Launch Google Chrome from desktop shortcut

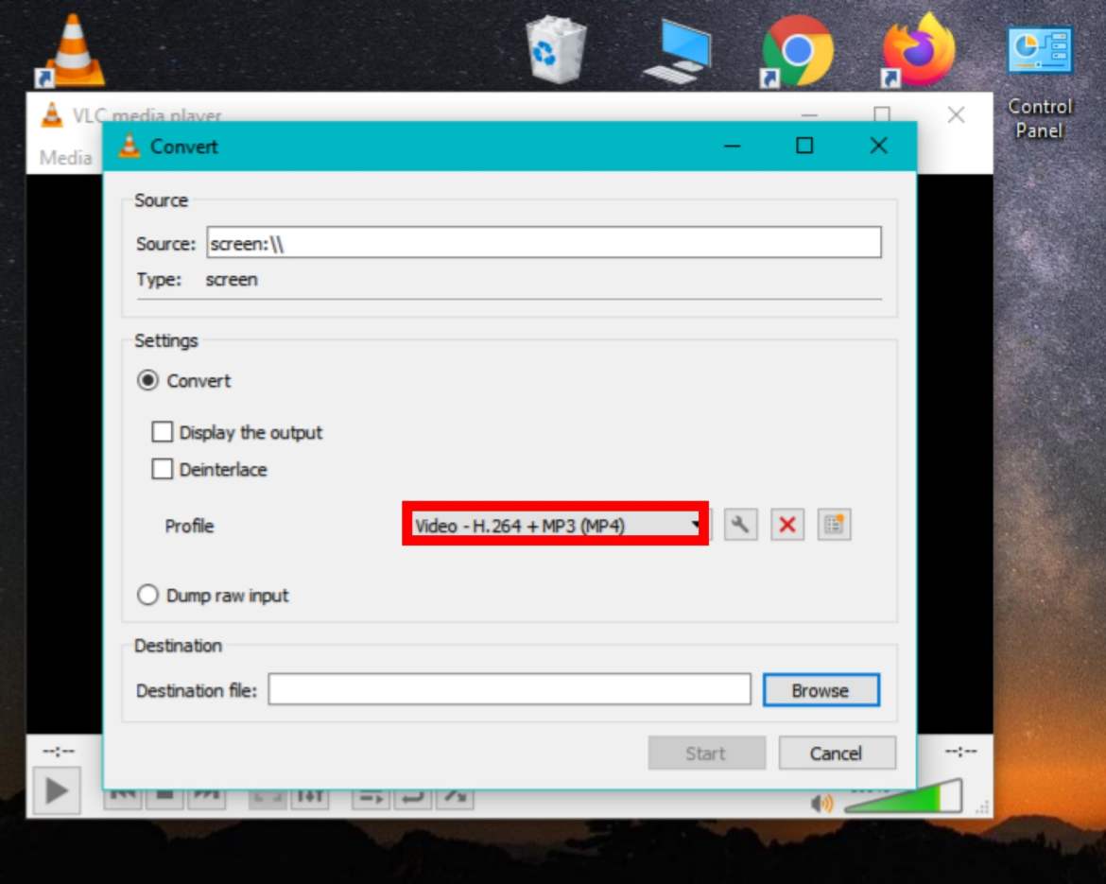pyautogui.click(x=797, y=51)
